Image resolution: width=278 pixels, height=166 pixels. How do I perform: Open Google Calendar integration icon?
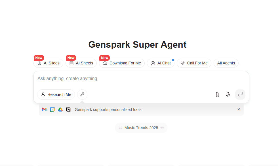click(x=52, y=109)
